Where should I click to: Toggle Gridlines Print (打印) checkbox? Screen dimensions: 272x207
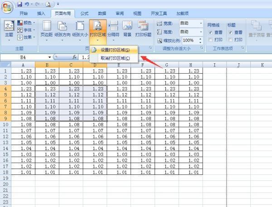point(210,40)
